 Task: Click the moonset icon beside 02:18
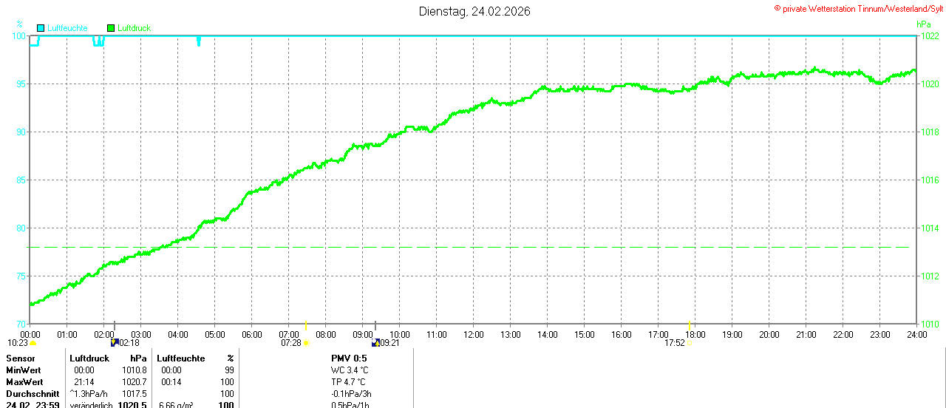point(115,342)
